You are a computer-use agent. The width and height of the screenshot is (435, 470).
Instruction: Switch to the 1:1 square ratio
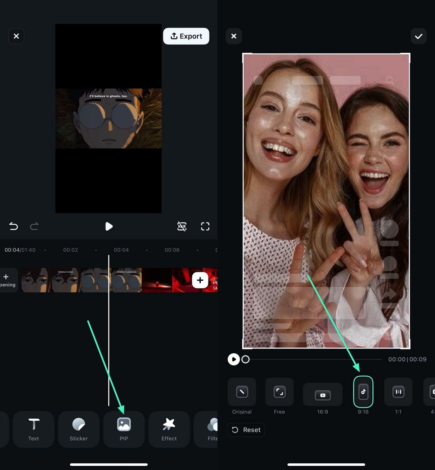398,392
